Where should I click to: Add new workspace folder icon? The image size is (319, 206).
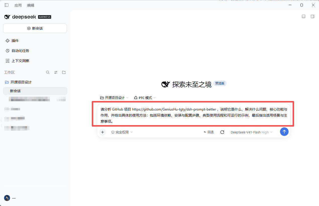[x=64, y=72]
